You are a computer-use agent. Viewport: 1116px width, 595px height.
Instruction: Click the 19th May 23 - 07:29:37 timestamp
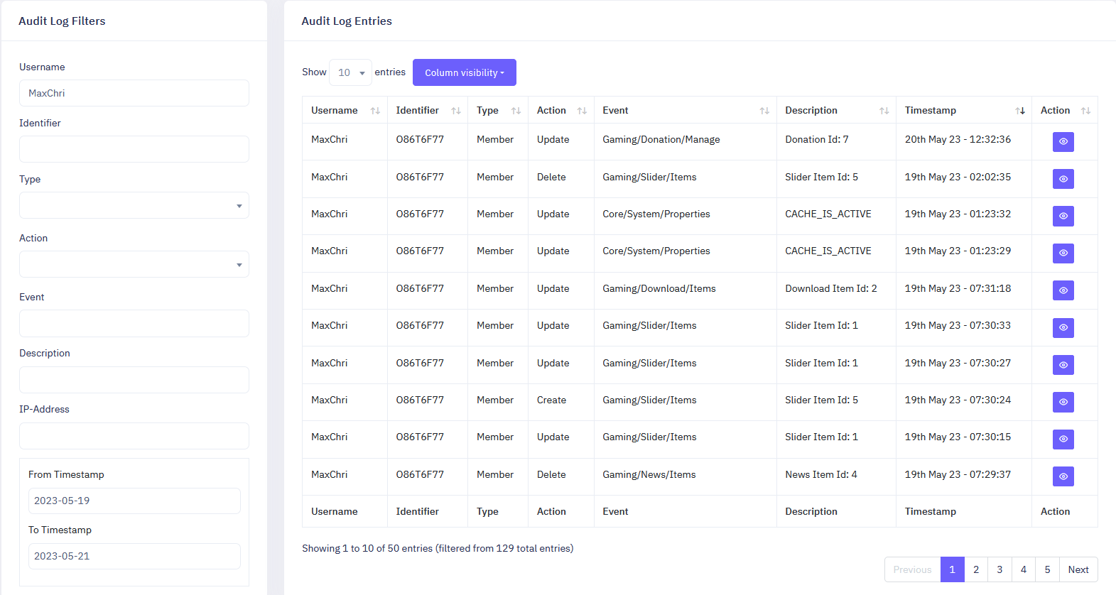958,474
